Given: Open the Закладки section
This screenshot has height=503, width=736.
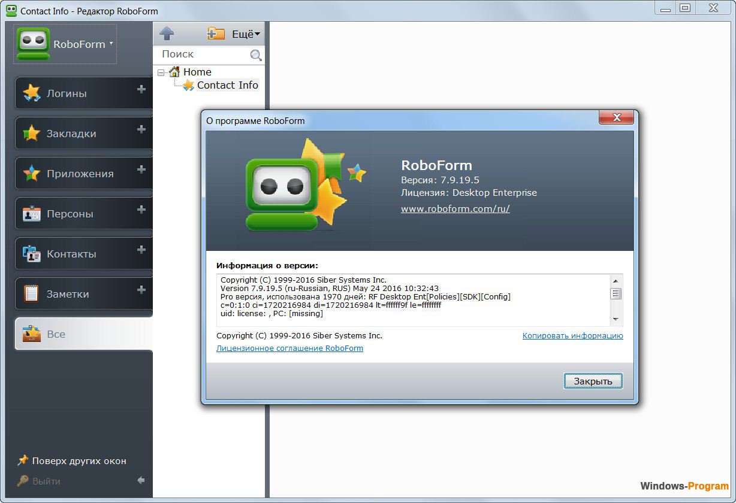Looking at the screenshot, I should (83, 134).
